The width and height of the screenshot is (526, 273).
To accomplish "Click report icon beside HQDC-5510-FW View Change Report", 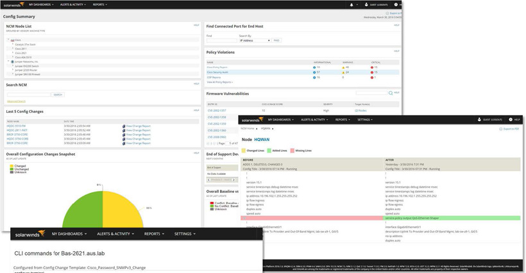I will pos(123,126).
